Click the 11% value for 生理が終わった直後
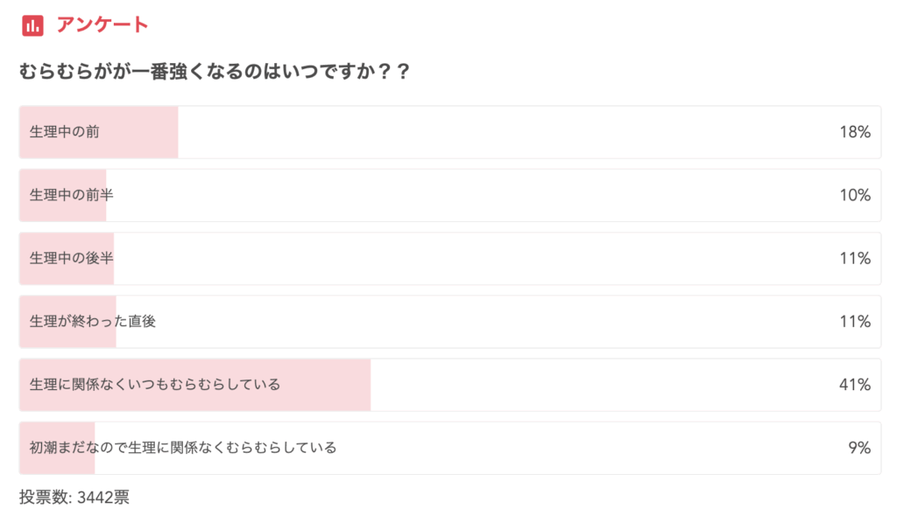The height and width of the screenshot is (523, 897). pyautogui.click(x=854, y=321)
